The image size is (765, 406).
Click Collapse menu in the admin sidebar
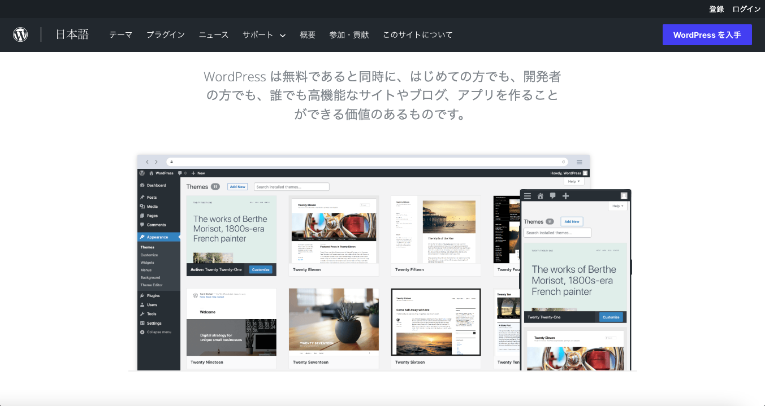[155, 332]
